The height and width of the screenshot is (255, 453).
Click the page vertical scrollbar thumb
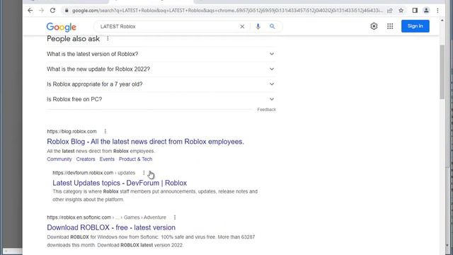(442, 72)
